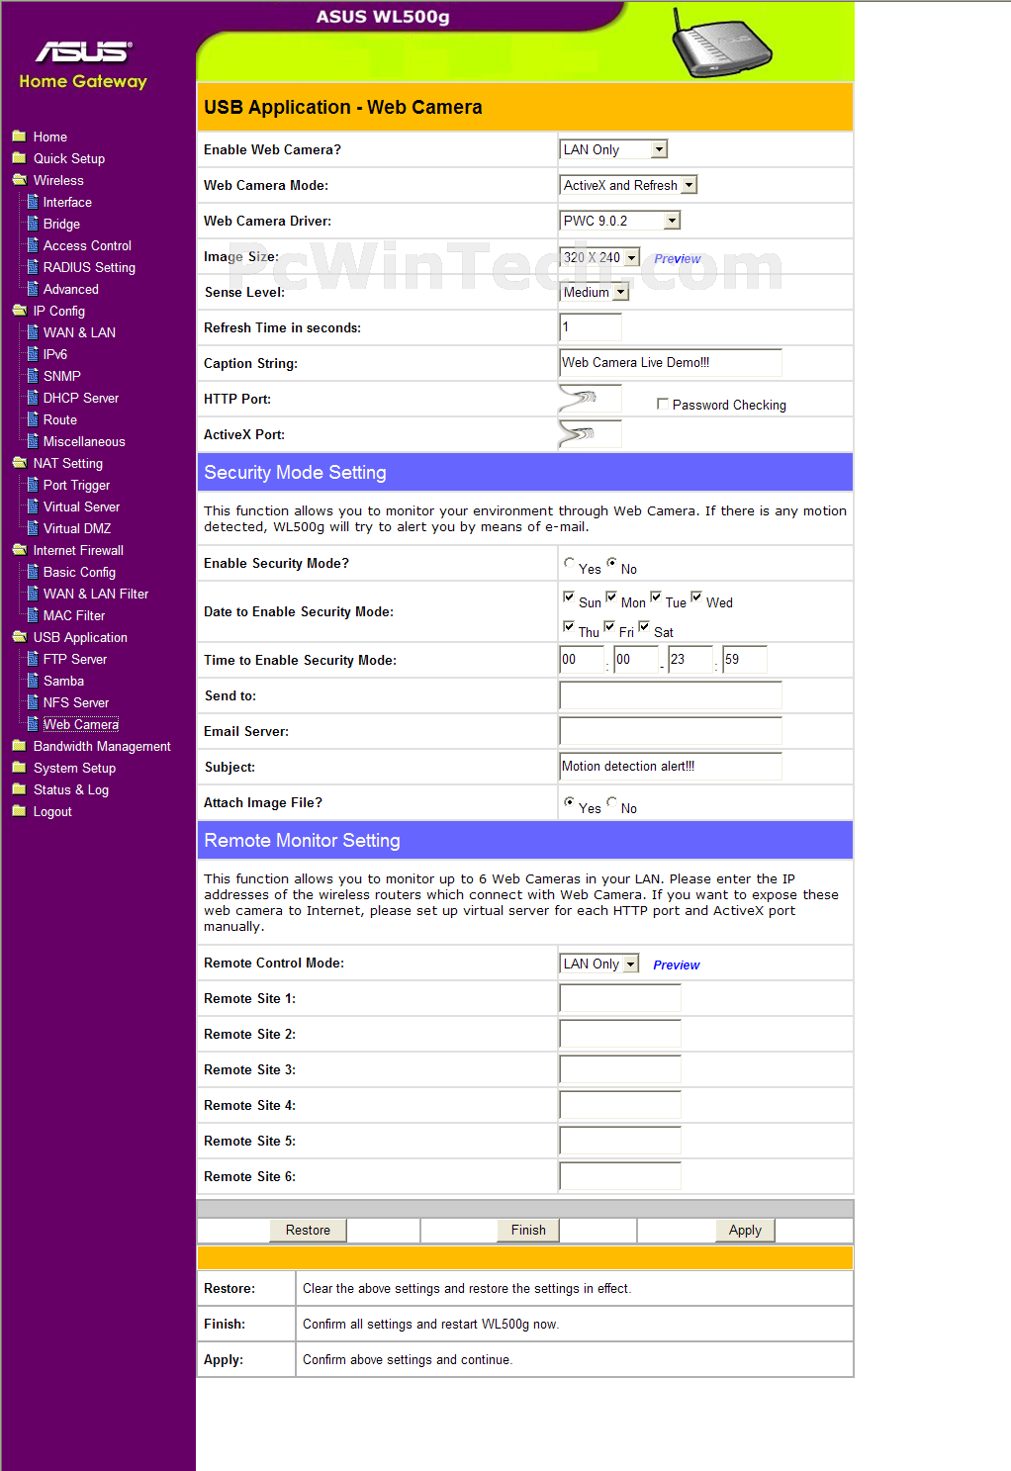Uncheck the Thu security day checkbox
This screenshot has width=1011, height=1471.
coord(569,626)
